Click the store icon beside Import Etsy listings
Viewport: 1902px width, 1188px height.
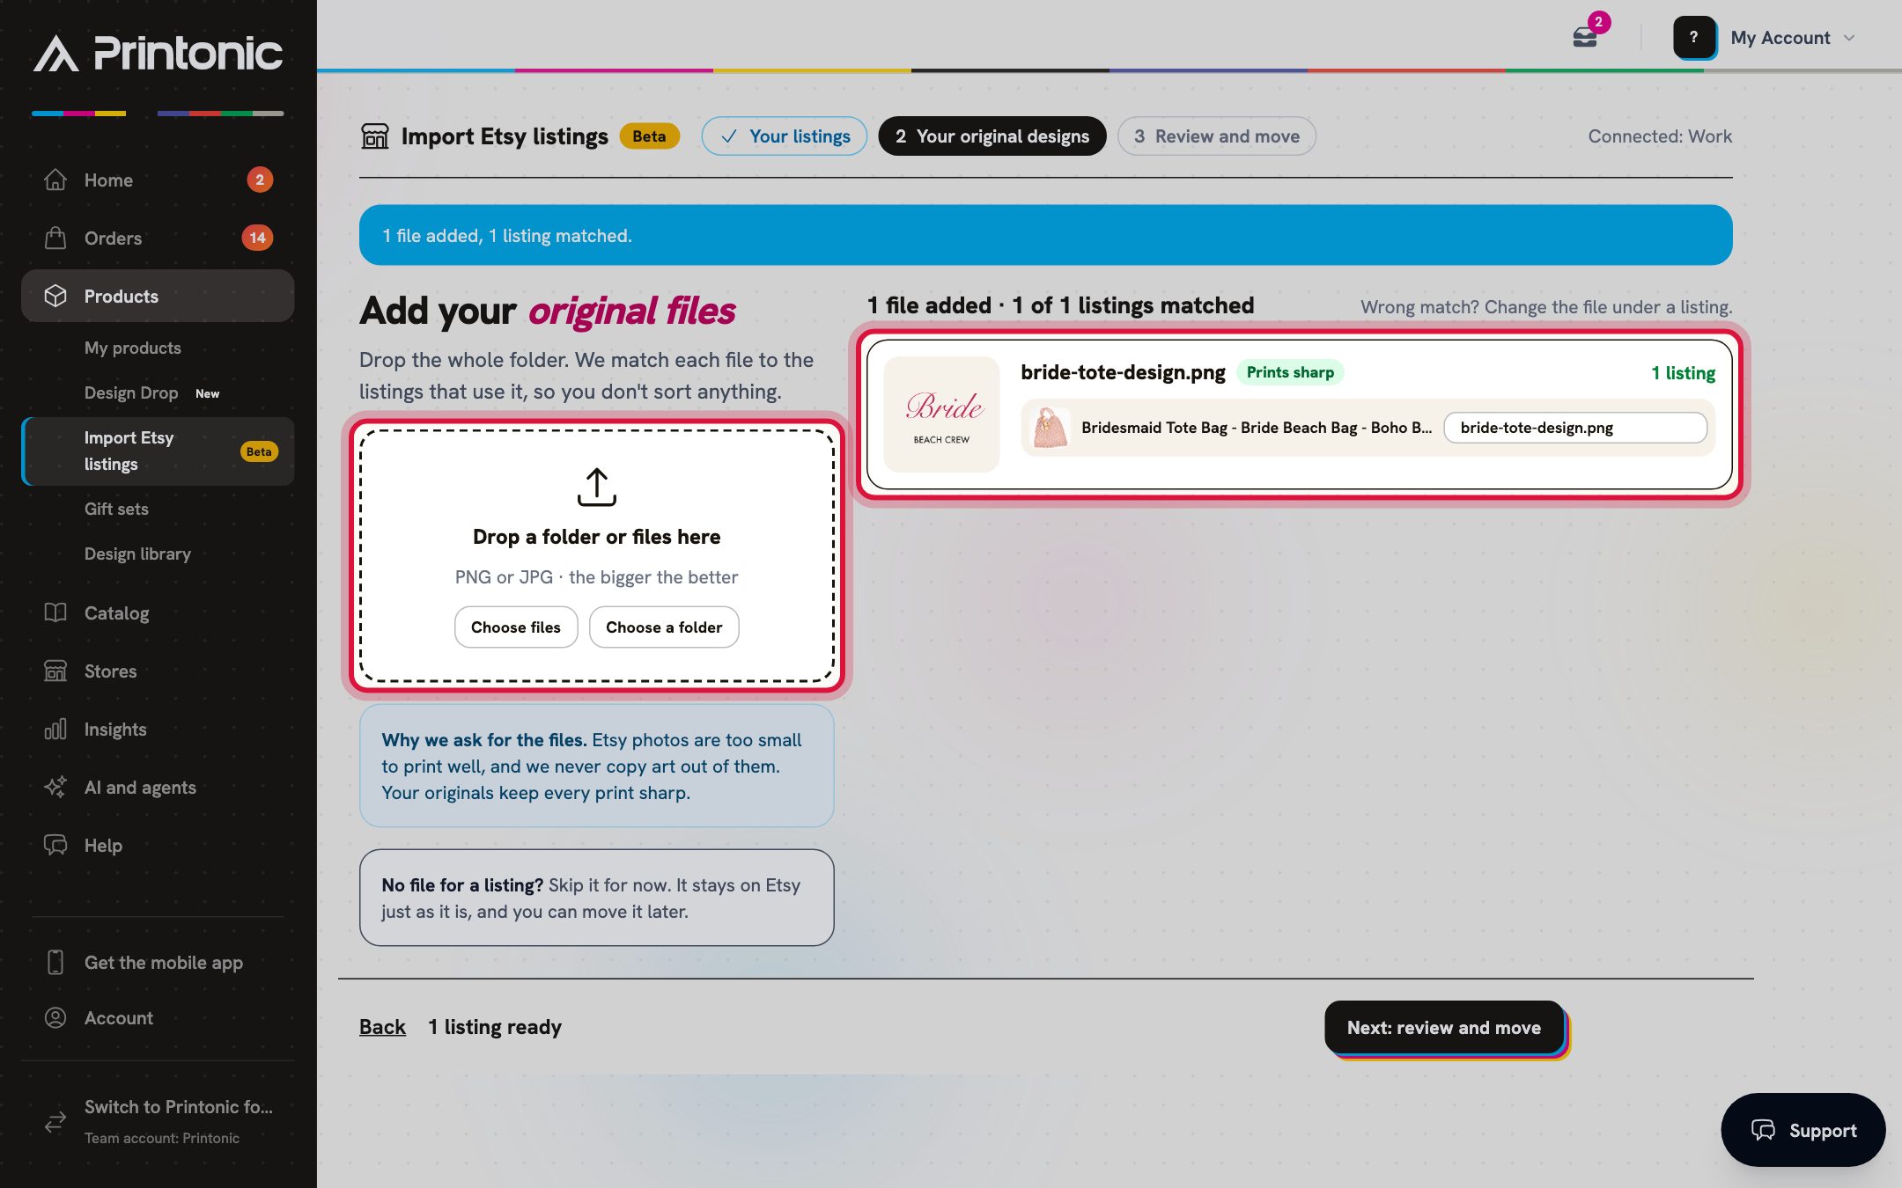pyautogui.click(x=375, y=136)
